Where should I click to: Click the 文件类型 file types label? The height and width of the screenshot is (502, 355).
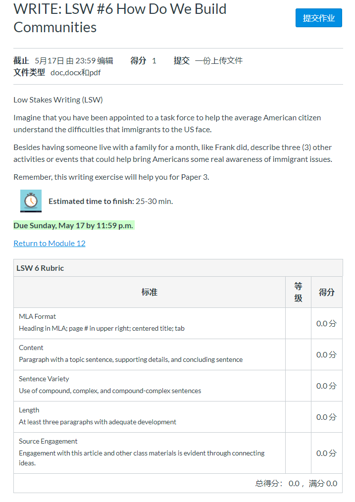[29, 72]
